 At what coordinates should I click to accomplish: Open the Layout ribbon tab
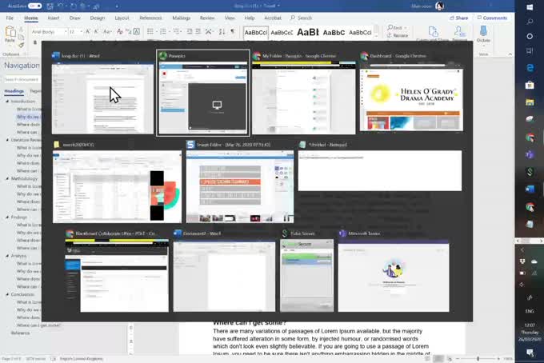(x=122, y=18)
